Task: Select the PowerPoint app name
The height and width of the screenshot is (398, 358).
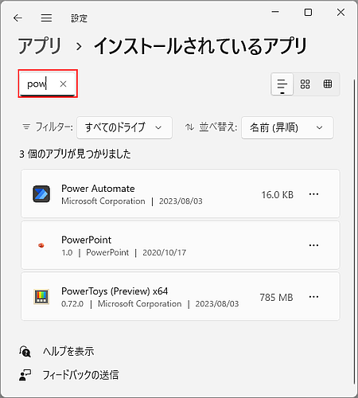Action: [87, 240]
